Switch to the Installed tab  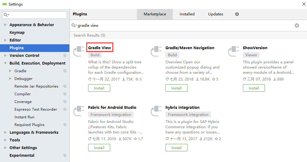(x=187, y=14)
